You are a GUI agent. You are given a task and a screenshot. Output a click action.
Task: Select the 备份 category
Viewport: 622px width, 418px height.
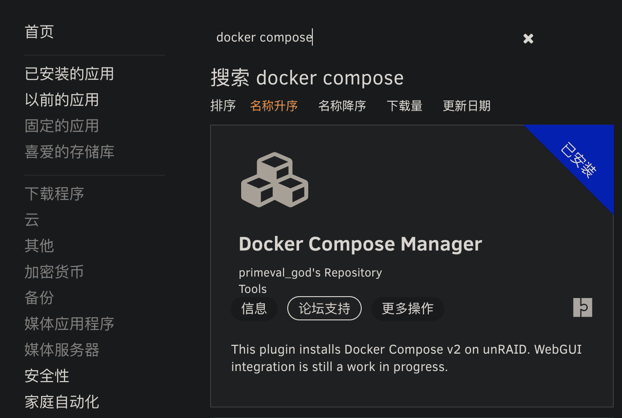point(39,298)
